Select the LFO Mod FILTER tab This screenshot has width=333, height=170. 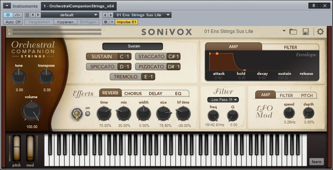pos(286,96)
